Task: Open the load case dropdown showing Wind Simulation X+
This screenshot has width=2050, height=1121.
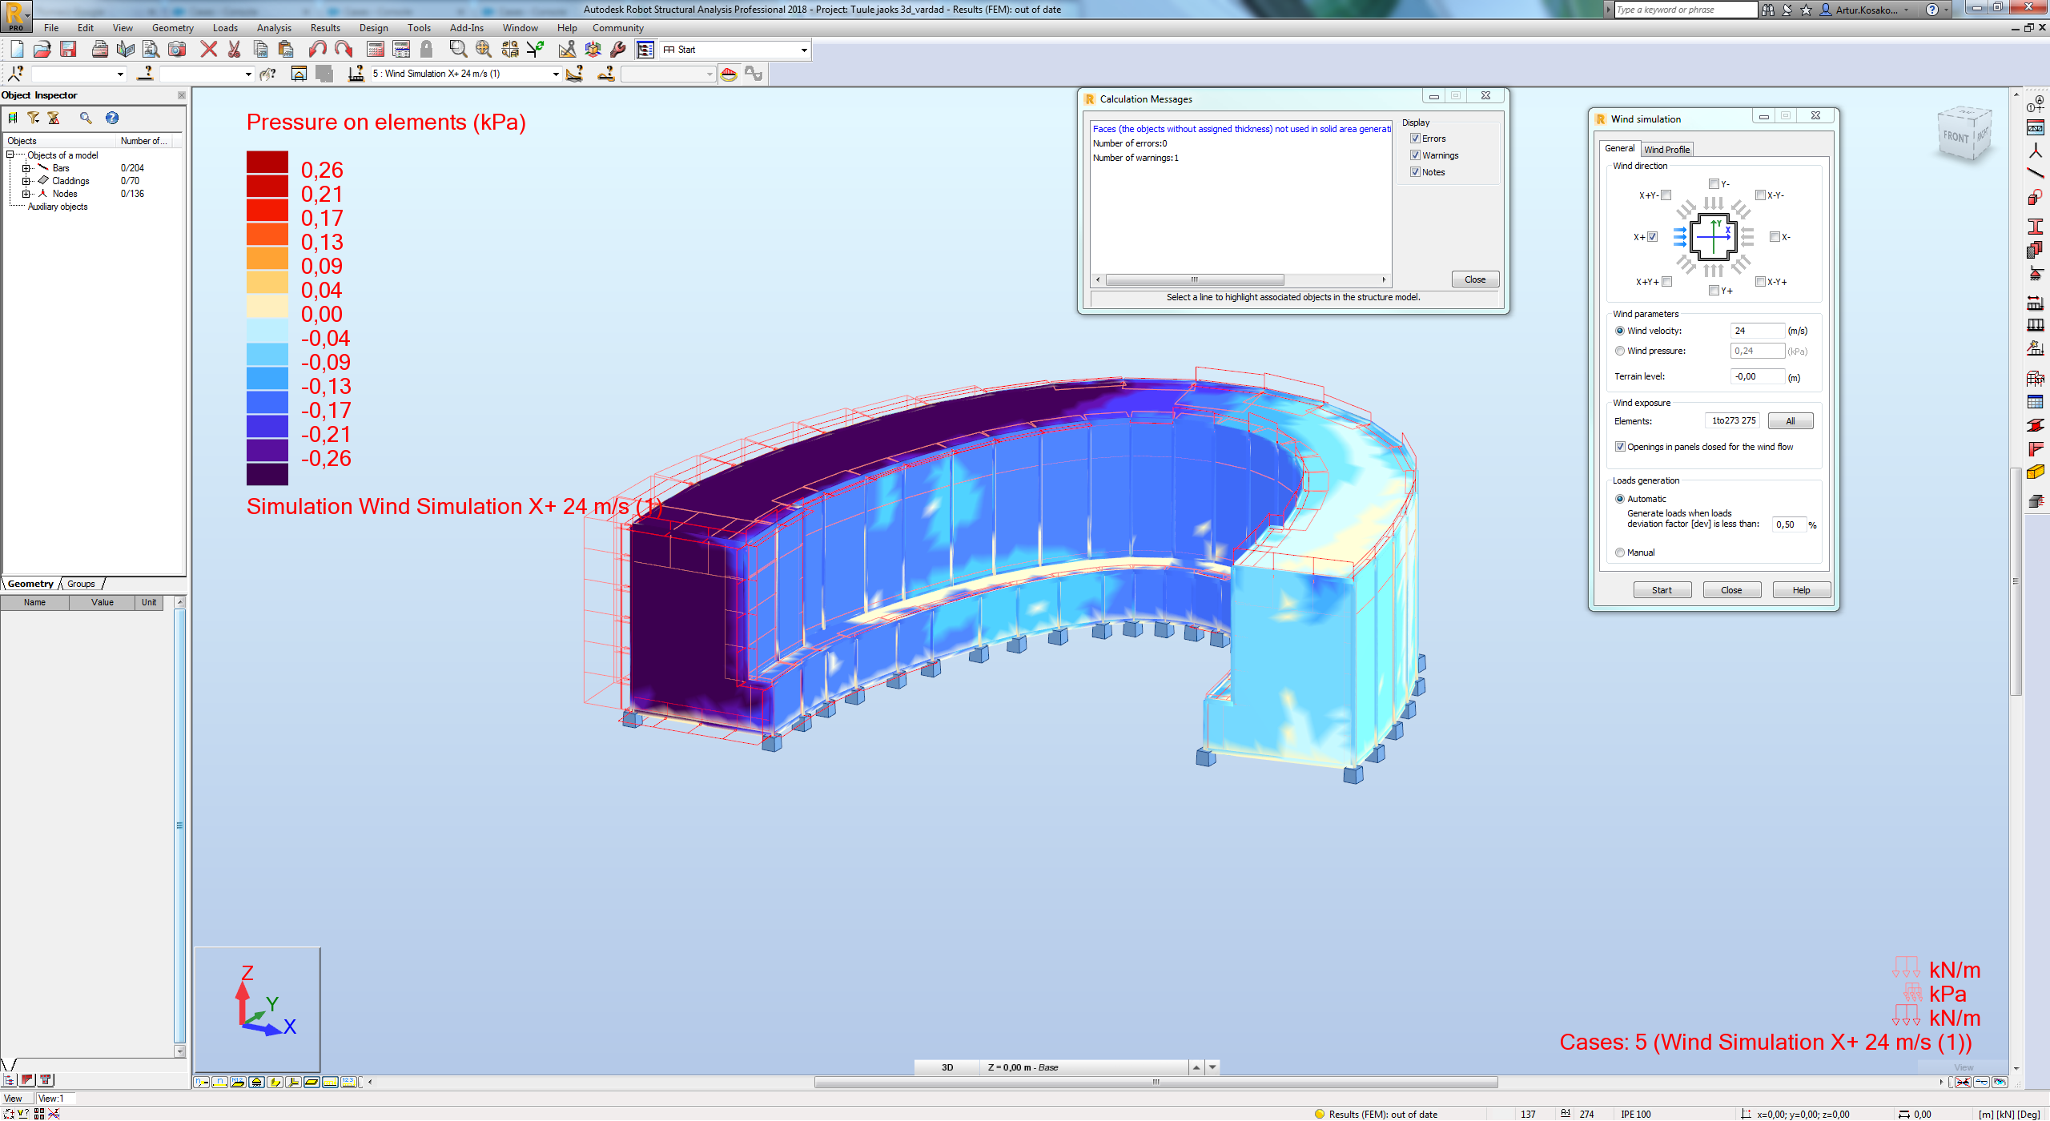Action: tap(556, 73)
